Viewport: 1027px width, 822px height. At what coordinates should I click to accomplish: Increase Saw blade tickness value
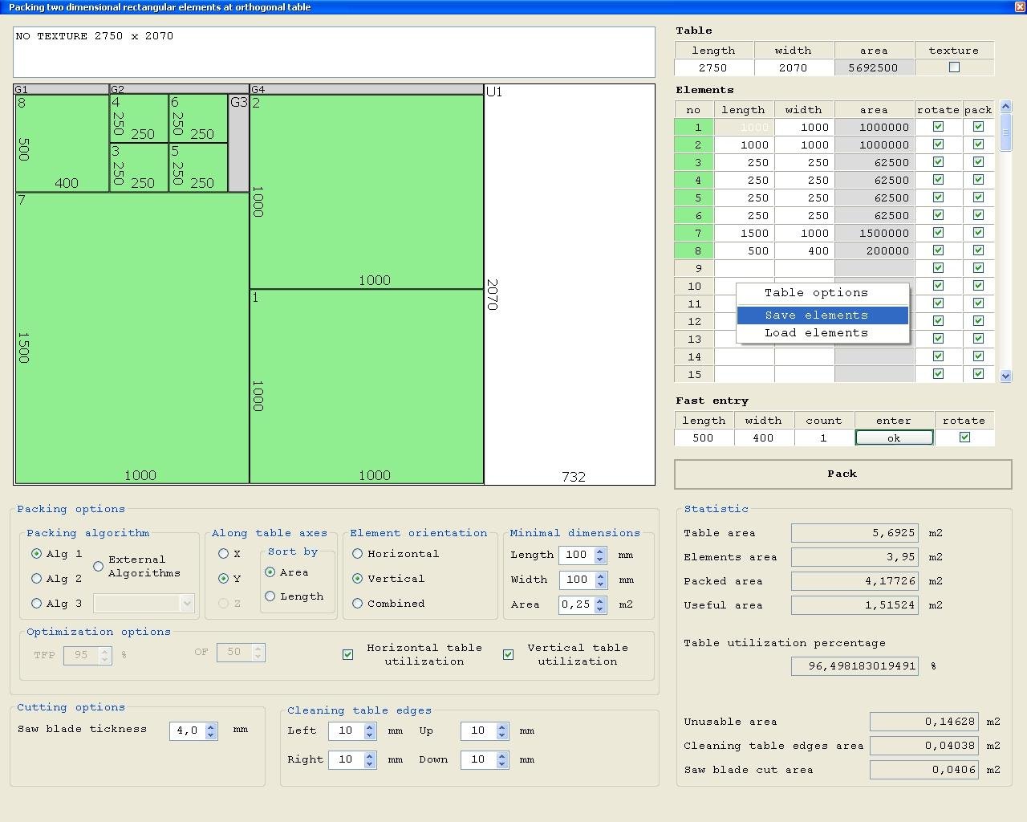pos(211,726)
